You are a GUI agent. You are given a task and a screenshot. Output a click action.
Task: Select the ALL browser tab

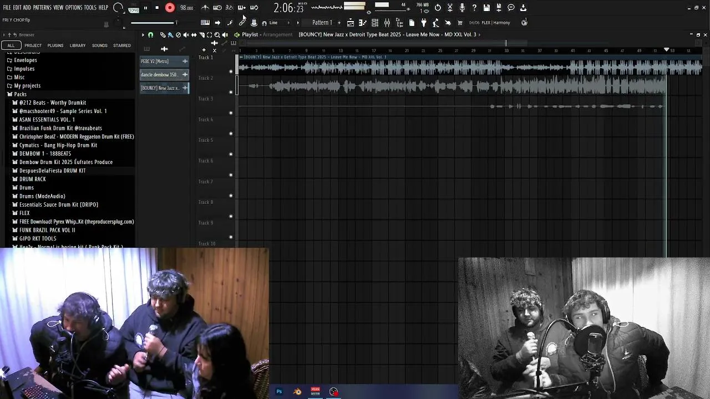pyautogui.click(x=11, y=45)
